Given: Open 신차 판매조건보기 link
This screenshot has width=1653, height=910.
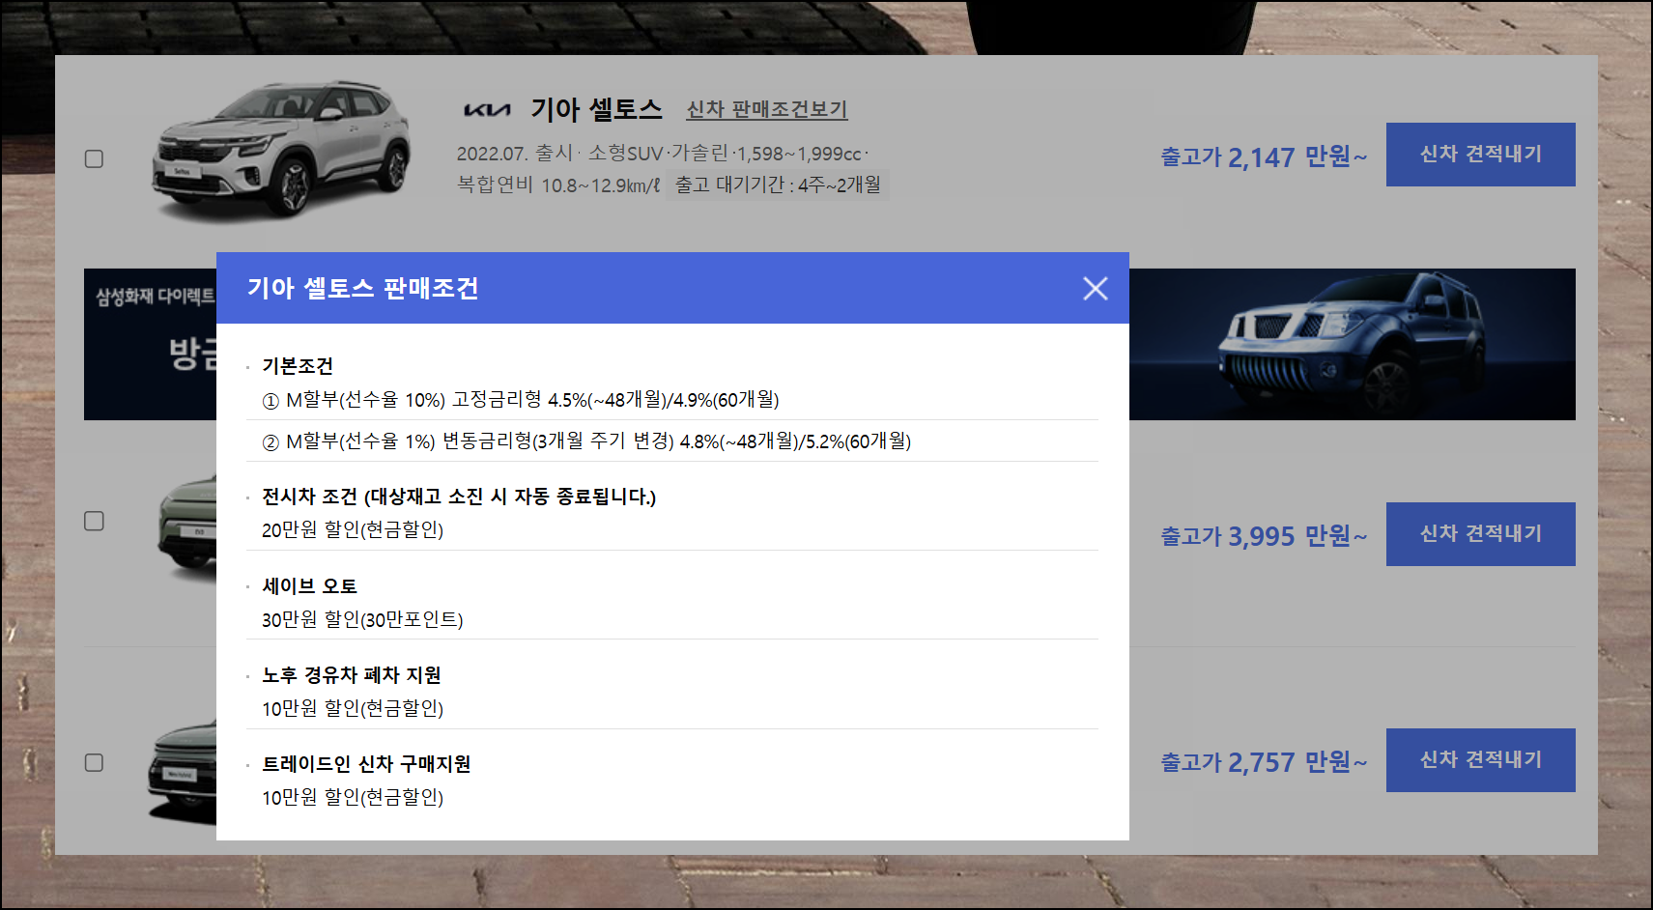Looking at the screenshot, I should coord(766,109).
